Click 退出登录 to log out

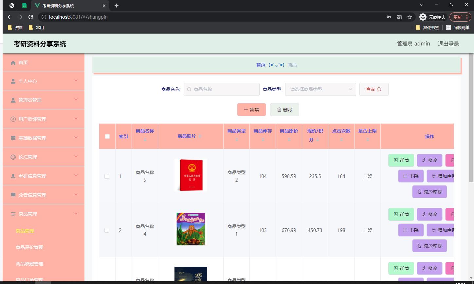pyautogui.click(x=448, y=44)
